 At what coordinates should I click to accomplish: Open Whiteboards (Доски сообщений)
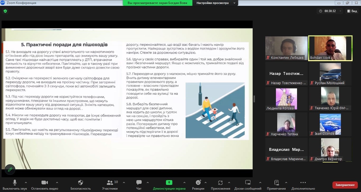248,185
